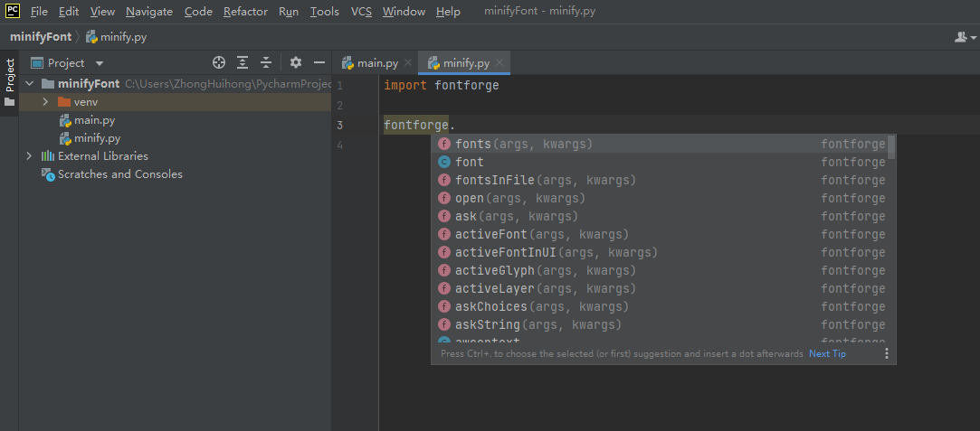Click the minify.py breadcrumb in navigation bar

[x=116, y=37]
